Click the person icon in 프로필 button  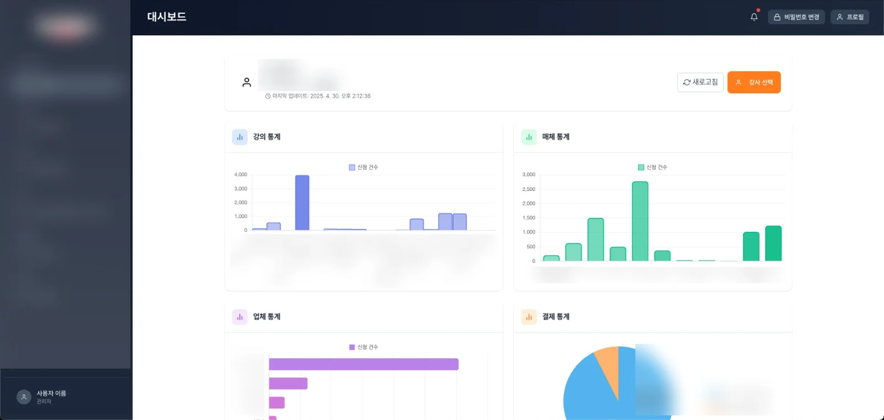[x=840, y=17]
